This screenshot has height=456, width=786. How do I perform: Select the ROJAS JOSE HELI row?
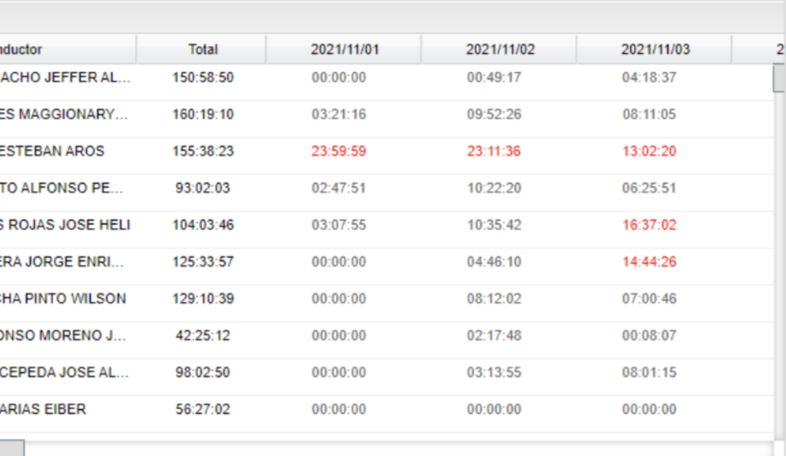387,225
